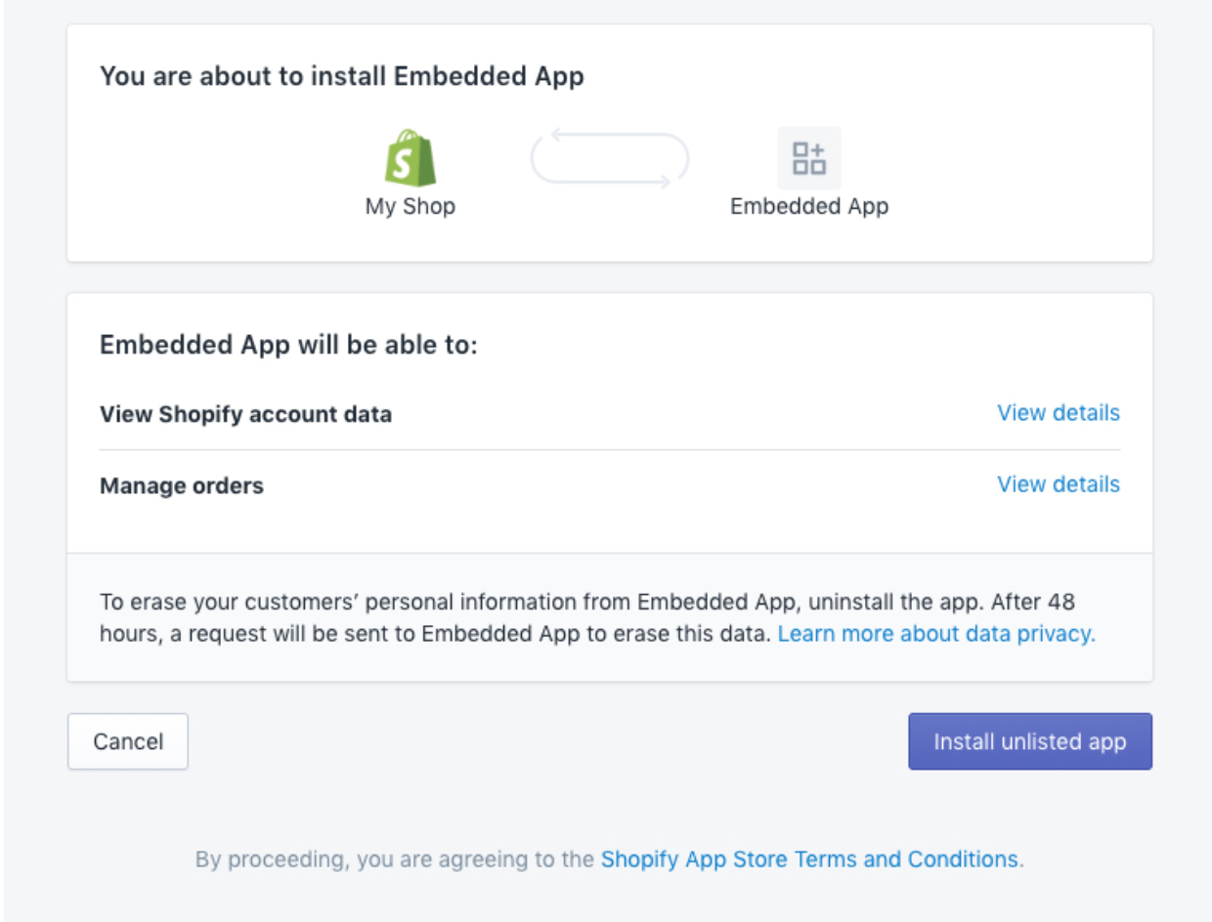The image size is (1212, 922).
Task: Click the Embedded App grid-plus icon
Action: pos(808,157)
